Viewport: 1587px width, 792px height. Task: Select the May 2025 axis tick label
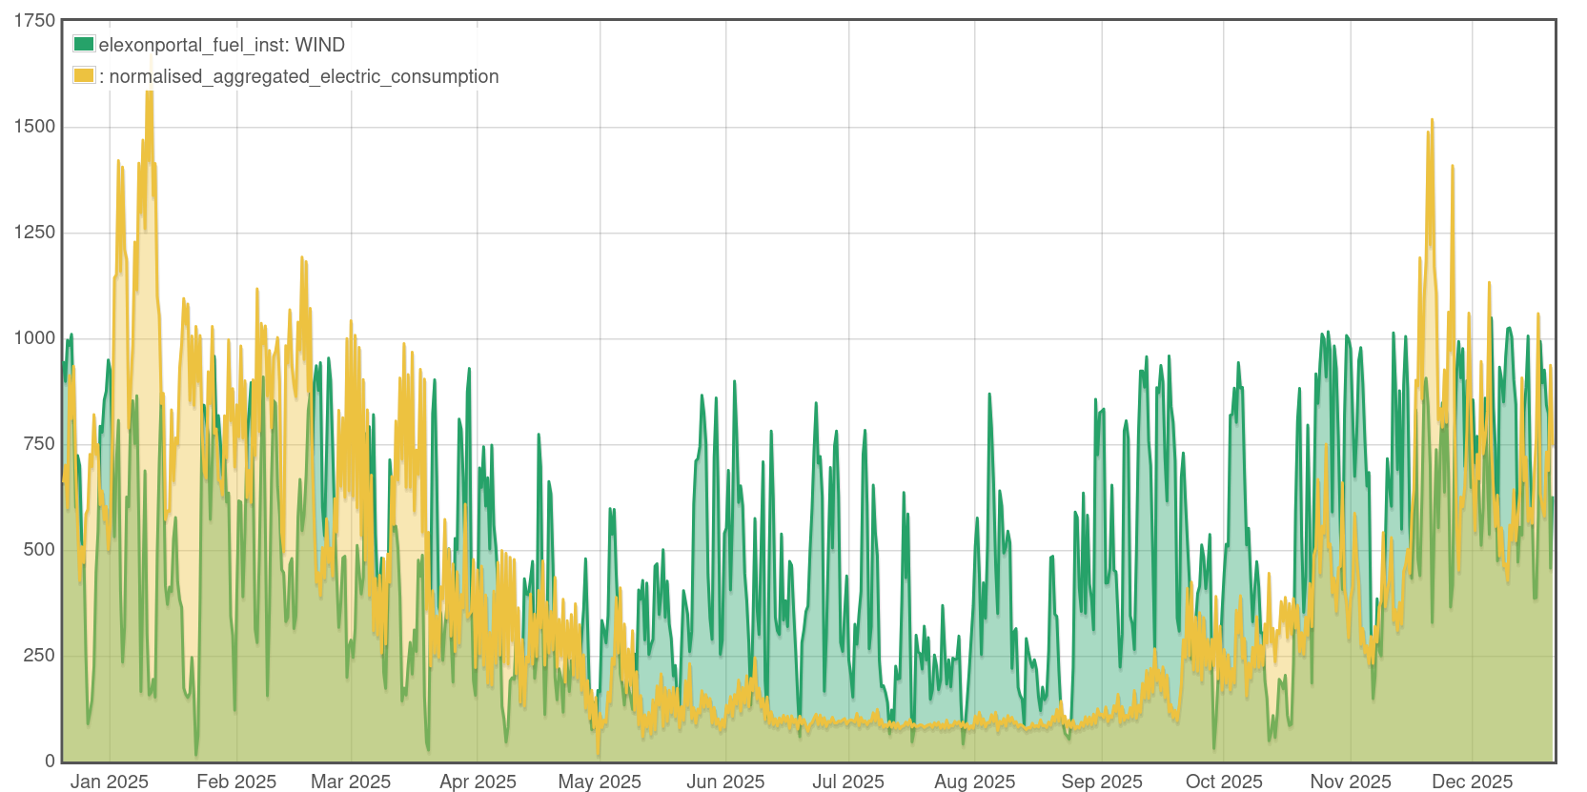point(600,782)
